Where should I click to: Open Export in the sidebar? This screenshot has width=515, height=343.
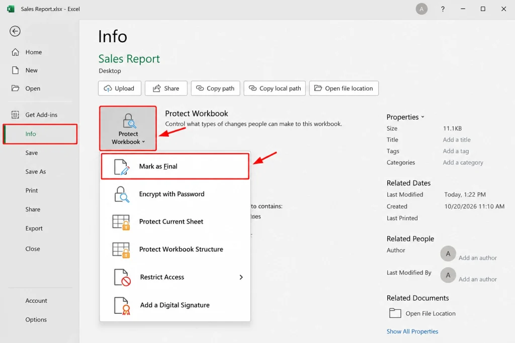pyautogui.click(x=34, y=228)
